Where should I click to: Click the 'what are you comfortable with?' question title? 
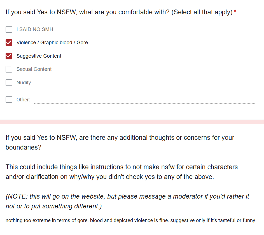119,12
